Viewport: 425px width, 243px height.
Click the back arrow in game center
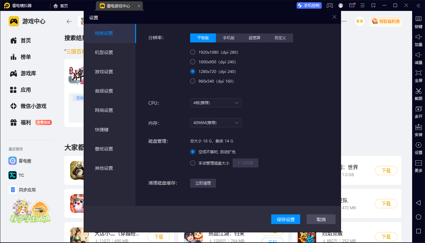(69, 22)
